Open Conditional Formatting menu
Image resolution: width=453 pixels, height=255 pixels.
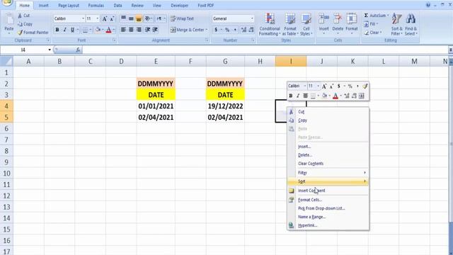click(x=270, y=25)
